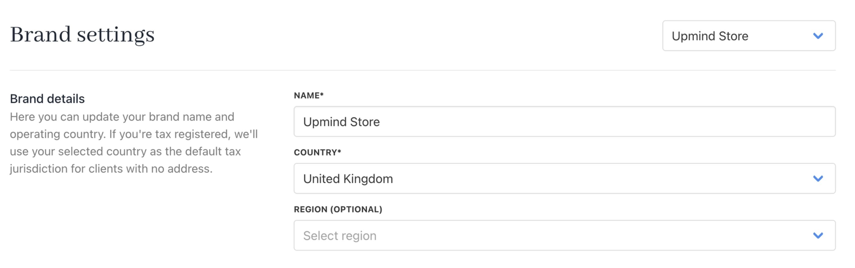The width and height of the screenshot is (855, 268).
Task: Open the Upmind Store brand selector
Action: tap(749, 35)
